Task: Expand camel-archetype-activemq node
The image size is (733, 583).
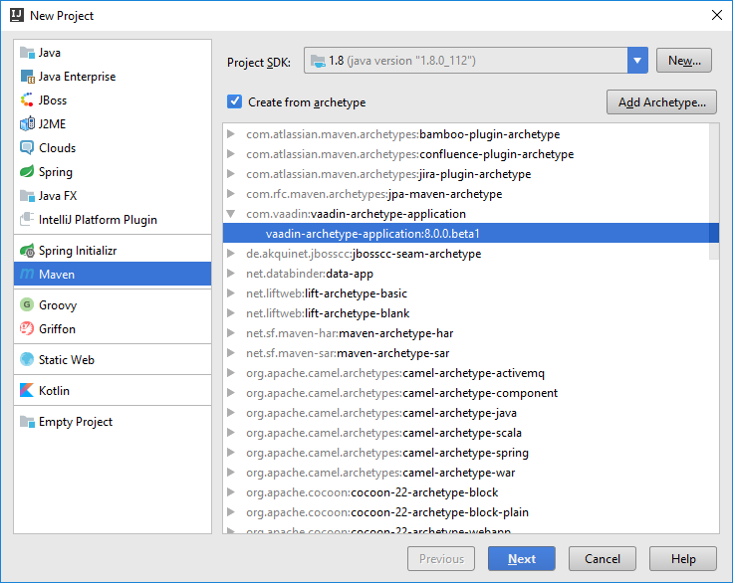Action: (x=230, y=373)
